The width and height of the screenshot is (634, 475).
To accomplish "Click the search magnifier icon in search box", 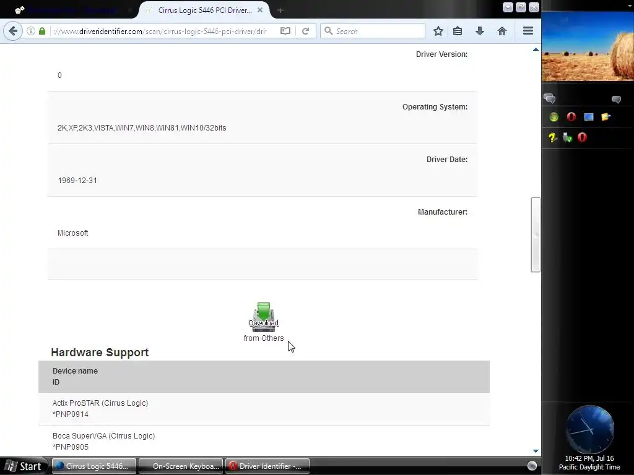I will click(x=329, y=31).
